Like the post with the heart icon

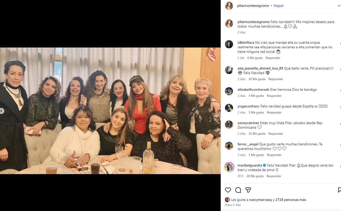[228, 190]
